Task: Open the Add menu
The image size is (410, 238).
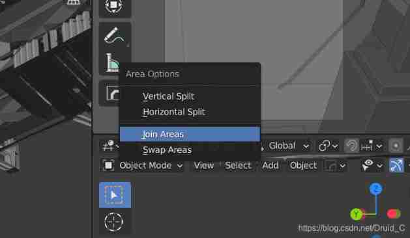Action: pyautogui.click(x=271, y=165)
